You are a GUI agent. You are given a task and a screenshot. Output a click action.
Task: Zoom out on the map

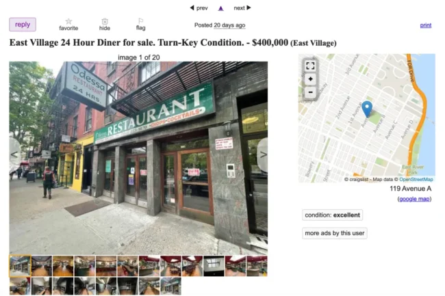pos(310,92)
